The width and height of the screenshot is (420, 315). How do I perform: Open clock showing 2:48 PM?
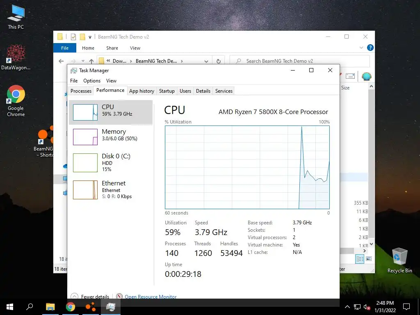click(385, 307)
